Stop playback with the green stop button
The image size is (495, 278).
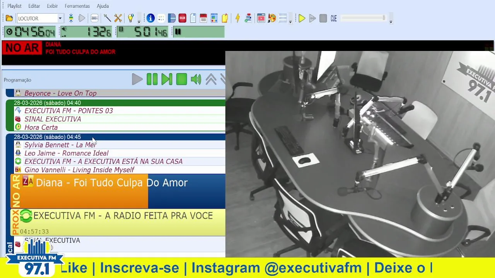(181, 79)
